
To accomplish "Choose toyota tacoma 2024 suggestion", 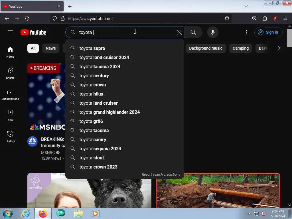I will (x=125, y=66).
